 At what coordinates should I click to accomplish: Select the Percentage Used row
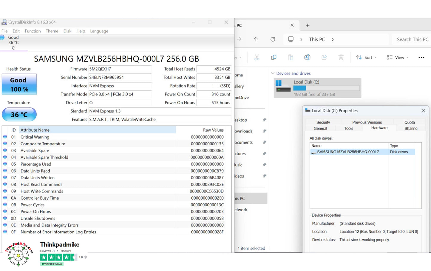[x=114, y=164]
